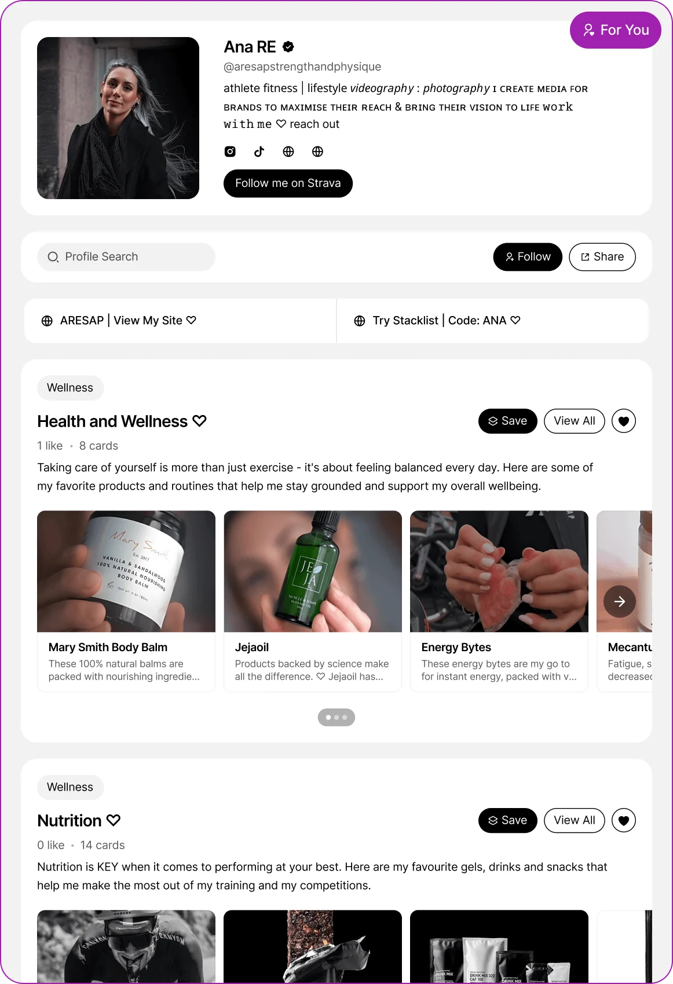Like the Health and Wellness collection heart
This screenshot has height=984, width=673.
[x=623, y=421]
